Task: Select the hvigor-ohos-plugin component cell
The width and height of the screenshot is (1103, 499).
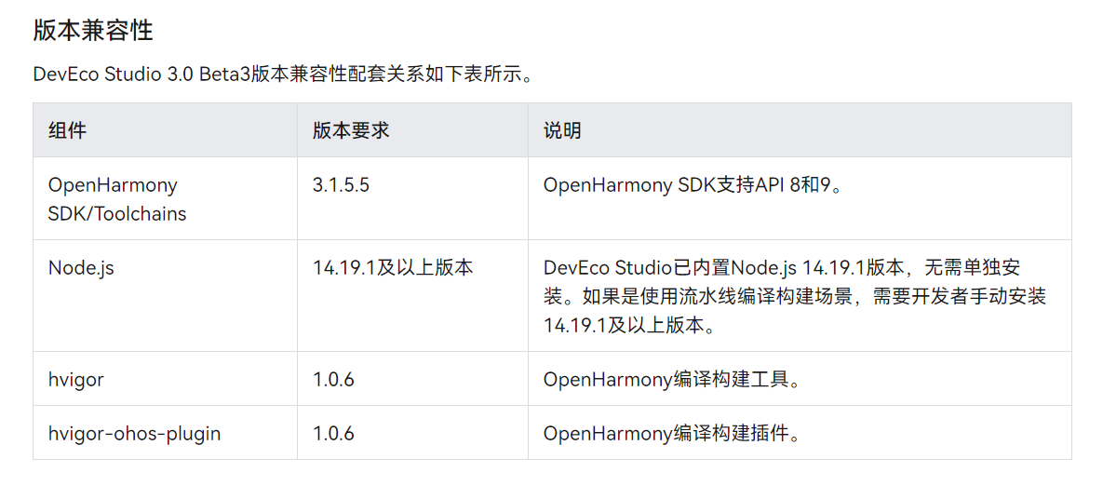Action: click(x=134, y=433)
